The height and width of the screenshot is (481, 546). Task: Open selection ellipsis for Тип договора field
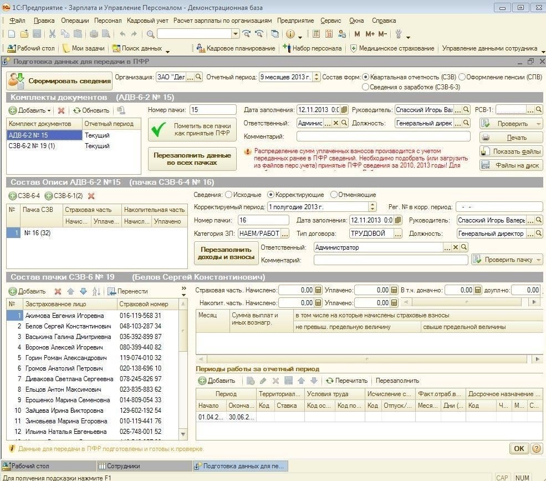tap(397, 234)
